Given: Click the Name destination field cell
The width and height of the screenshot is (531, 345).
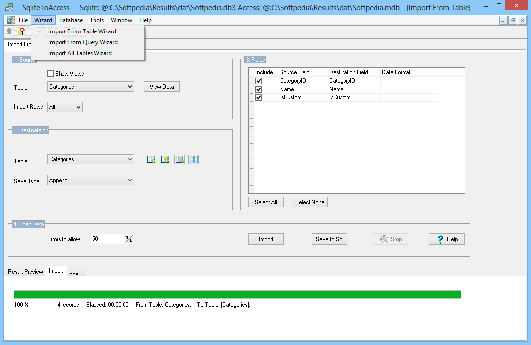Looking at the screenshot, I should pyautogui.click(x=354, y=89).
